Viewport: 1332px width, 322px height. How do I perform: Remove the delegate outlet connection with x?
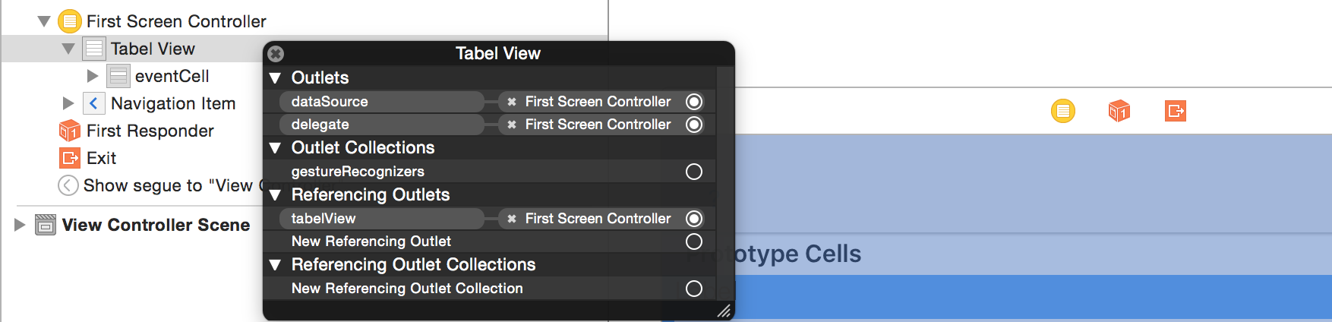(512, 125)
